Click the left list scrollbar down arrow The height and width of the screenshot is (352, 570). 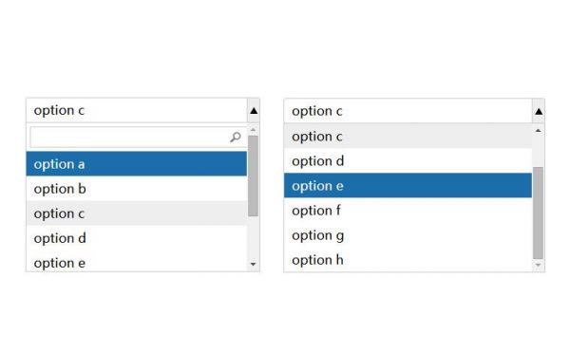coord(254,264)
